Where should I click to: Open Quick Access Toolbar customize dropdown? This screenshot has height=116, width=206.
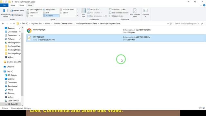tap(12, 2)
